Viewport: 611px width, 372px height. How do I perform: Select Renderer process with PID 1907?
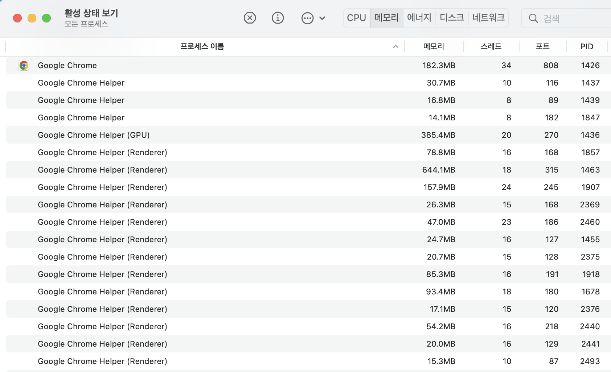coord(308,187)
